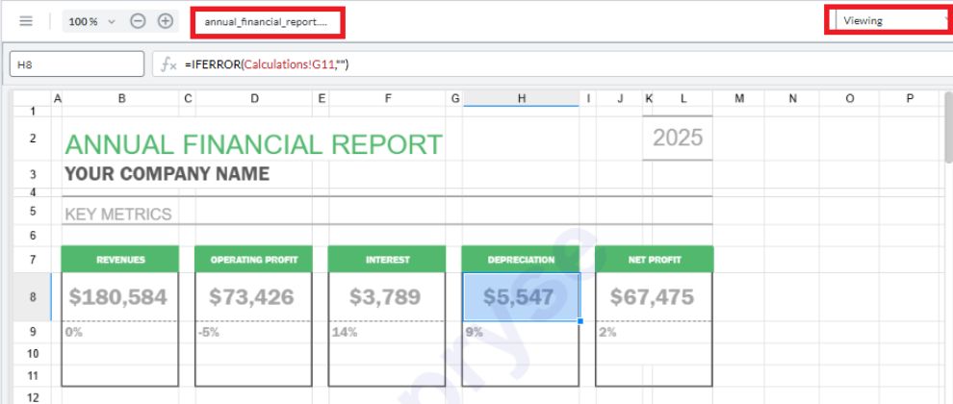This screenshot has height=404, width=953.
Task: Select column L header
Action: [683, 98]
